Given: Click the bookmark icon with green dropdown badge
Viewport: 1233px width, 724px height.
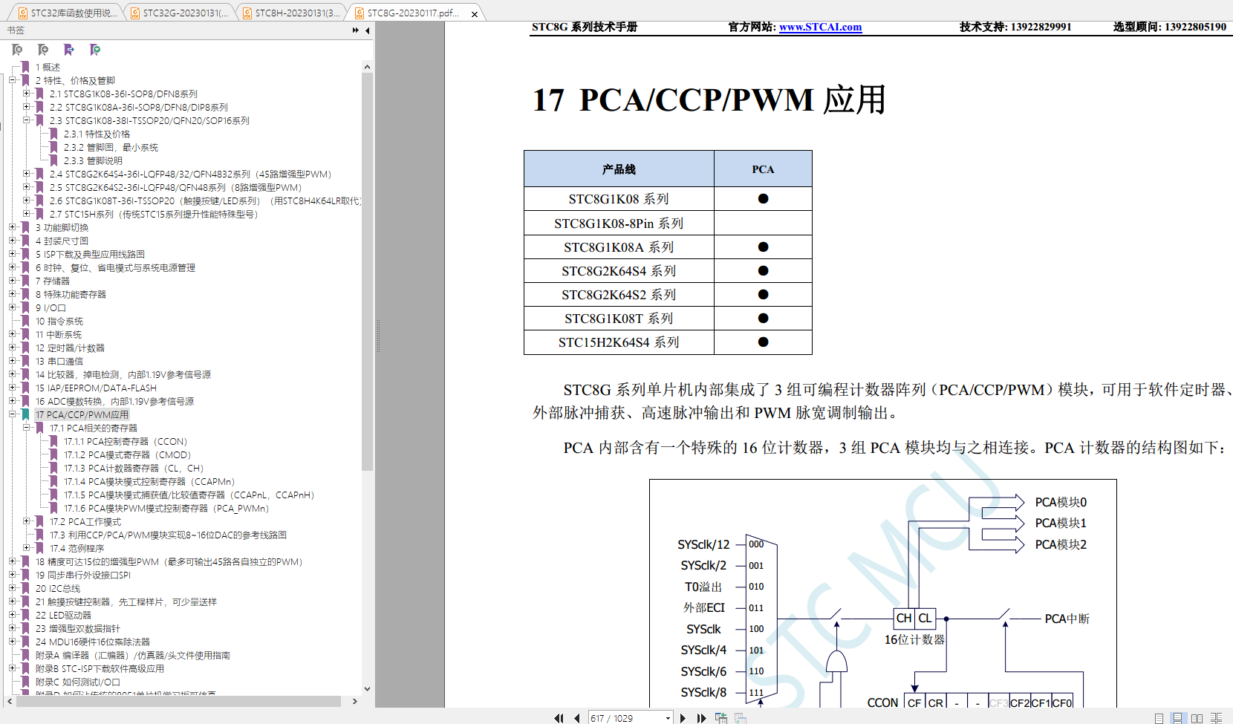Looking at the screenshot, I should (x=95, y=50).
